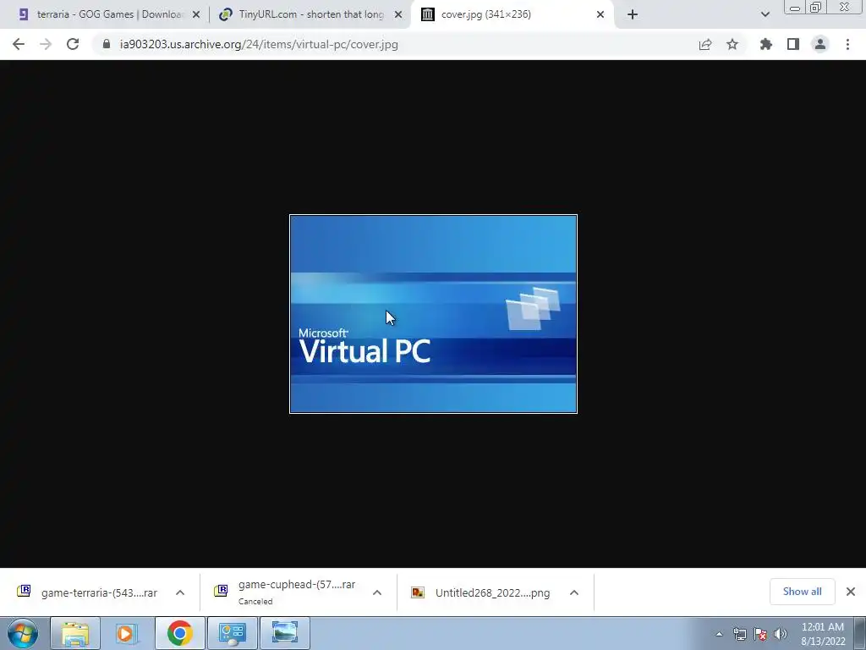The height and width of the screenshot is (650, 866).
Task: Restore down the Chrome window
Action: (816, 8)
